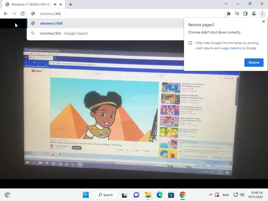The height and width of the screenshot is (201, 268).
Task: Launch Microsoft Edge from taskbar
Action: (x=159, y=195)
